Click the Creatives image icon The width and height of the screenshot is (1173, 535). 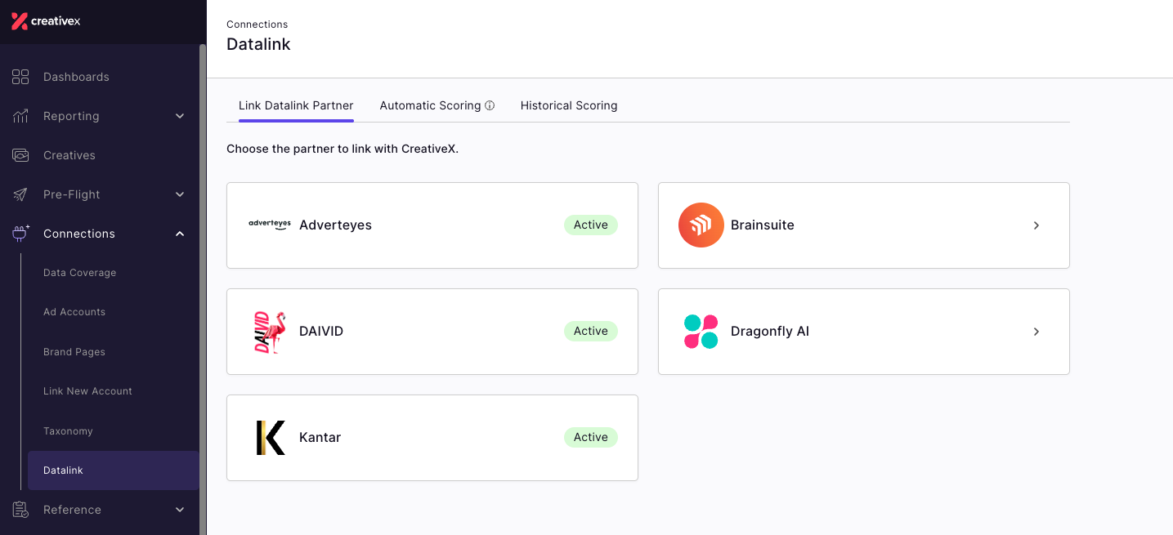[20, 155]
